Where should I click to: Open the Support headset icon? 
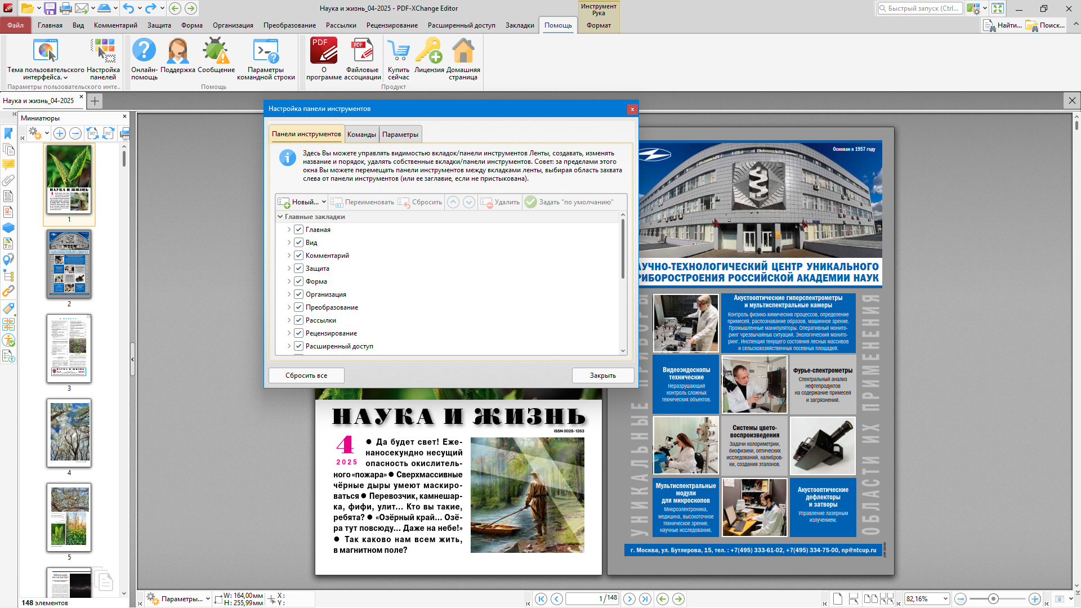click(178, 52)
